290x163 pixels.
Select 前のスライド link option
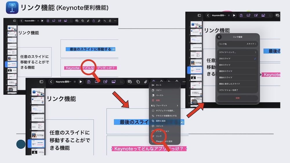pyautogui.click(x=238, y=65)
